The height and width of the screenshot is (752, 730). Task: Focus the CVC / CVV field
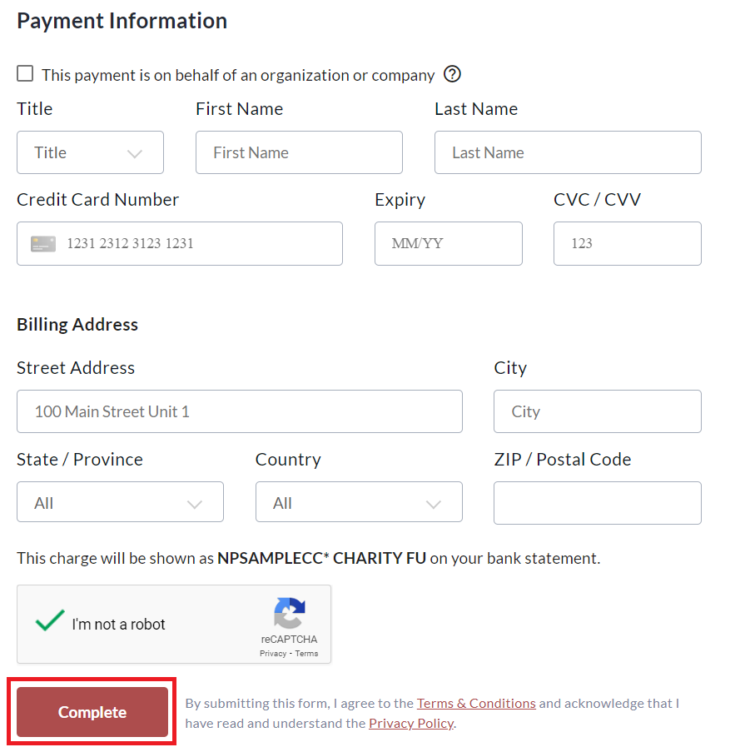click(x=627, y=244)
